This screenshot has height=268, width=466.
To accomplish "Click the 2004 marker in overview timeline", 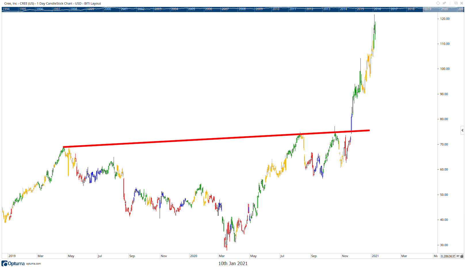I will point(175,9).
